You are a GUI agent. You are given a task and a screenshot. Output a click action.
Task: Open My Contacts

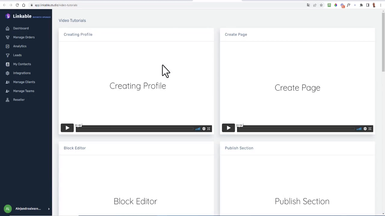(22, 64)
